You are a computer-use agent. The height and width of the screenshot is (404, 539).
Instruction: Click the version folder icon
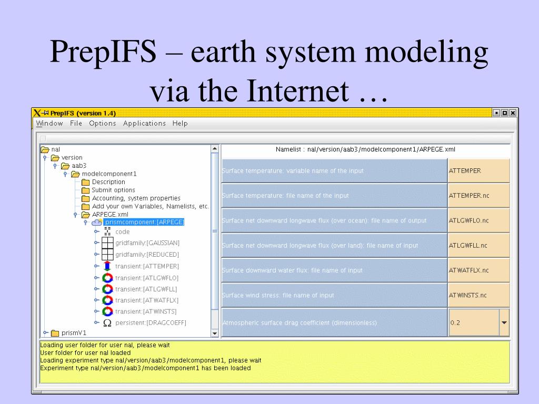[x=55, y=158]
